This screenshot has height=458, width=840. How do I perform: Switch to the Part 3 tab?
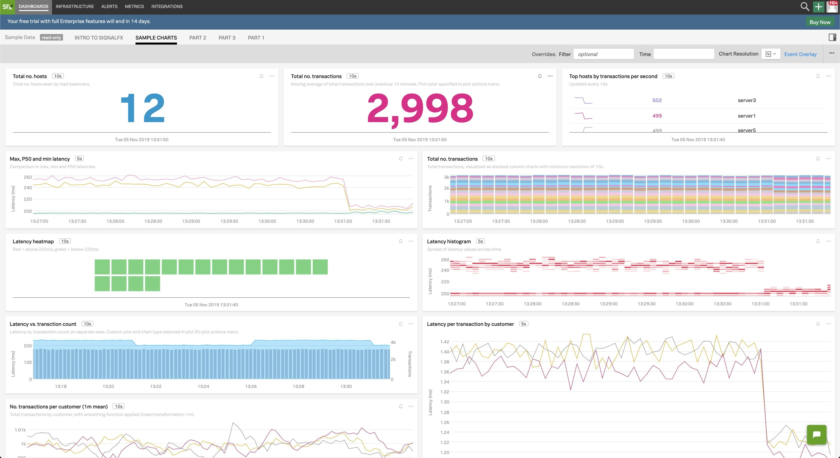pyautogui.click(x=227, y=38)
